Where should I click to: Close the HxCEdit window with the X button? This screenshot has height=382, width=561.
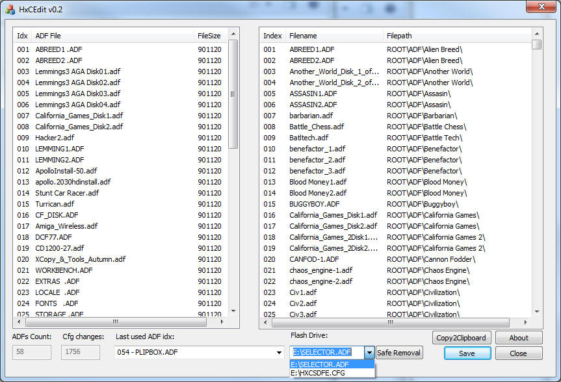click(541, 6)
